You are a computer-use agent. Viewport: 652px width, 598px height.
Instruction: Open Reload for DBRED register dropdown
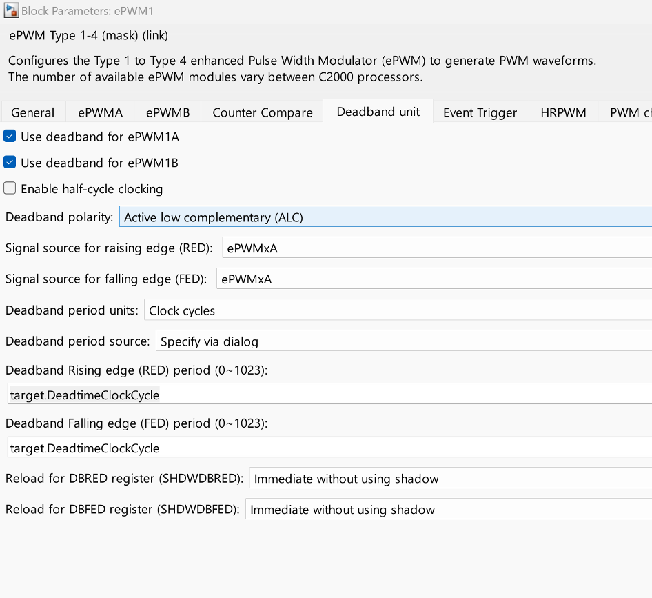[449, 479]
